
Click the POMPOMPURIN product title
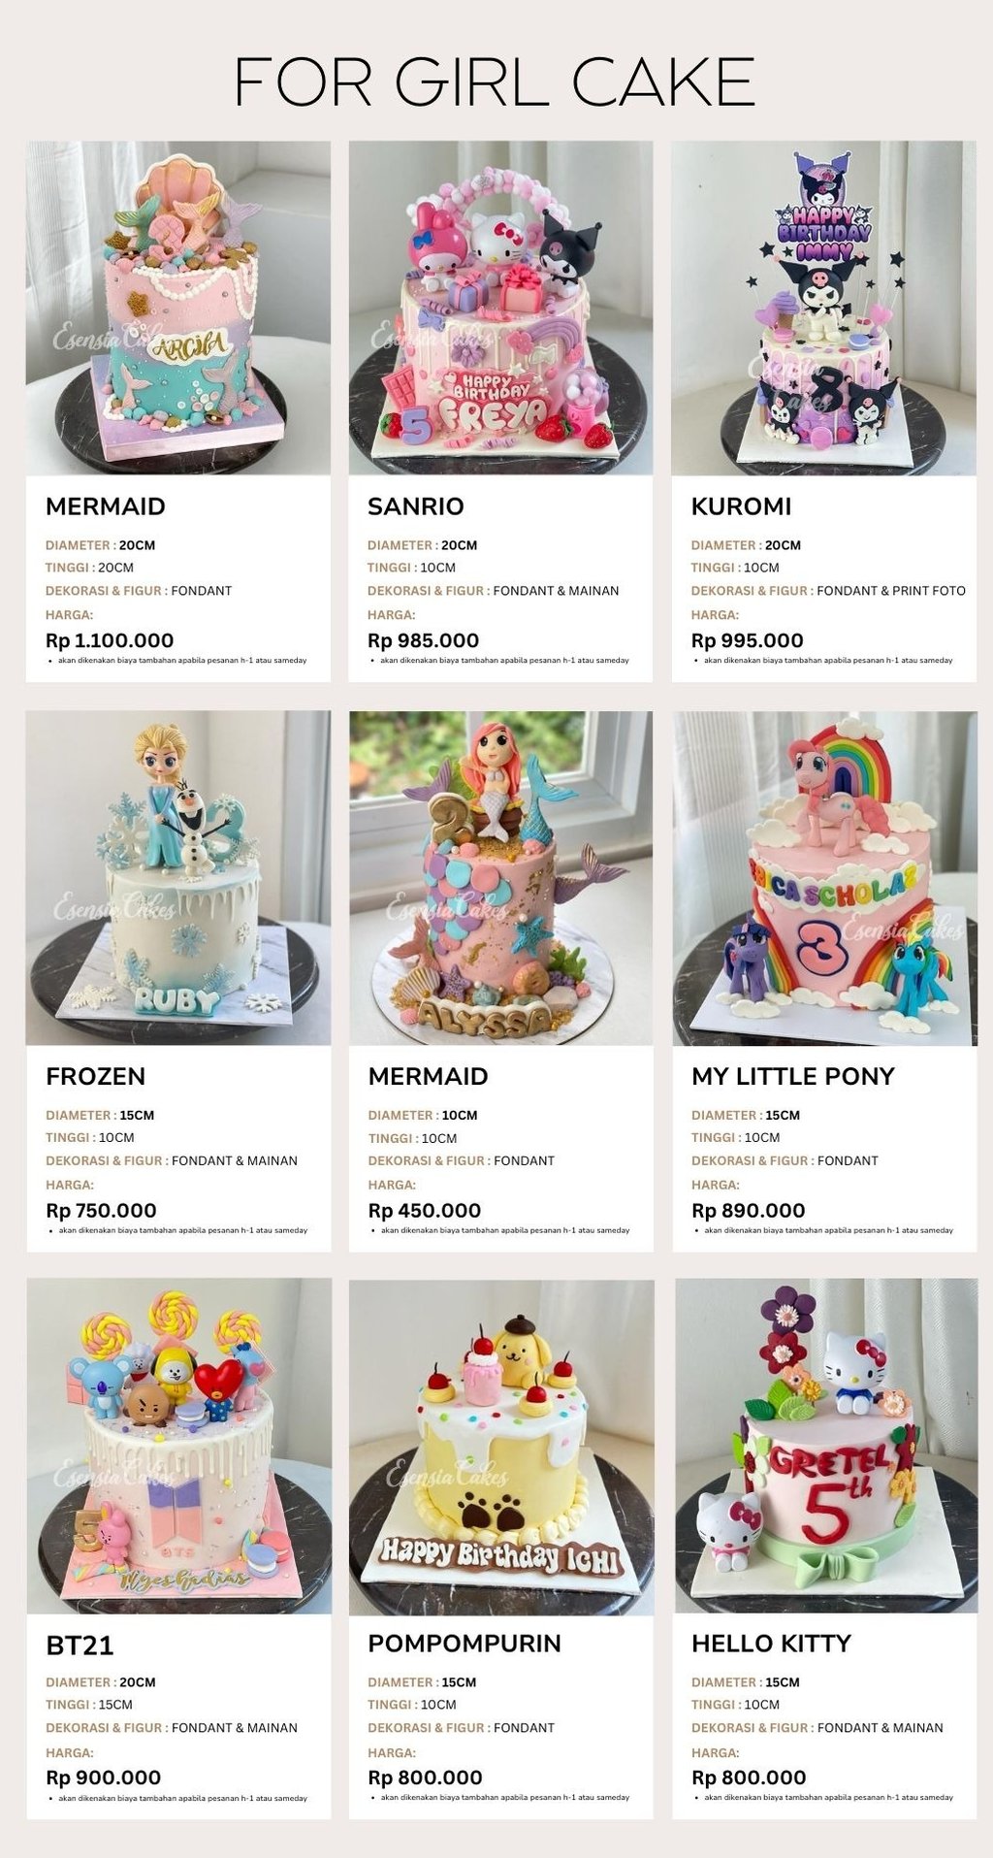(x=464, y=1644)
